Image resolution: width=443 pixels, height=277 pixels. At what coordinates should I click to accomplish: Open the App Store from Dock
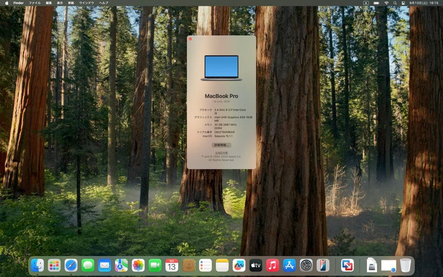tap(289, 266)
